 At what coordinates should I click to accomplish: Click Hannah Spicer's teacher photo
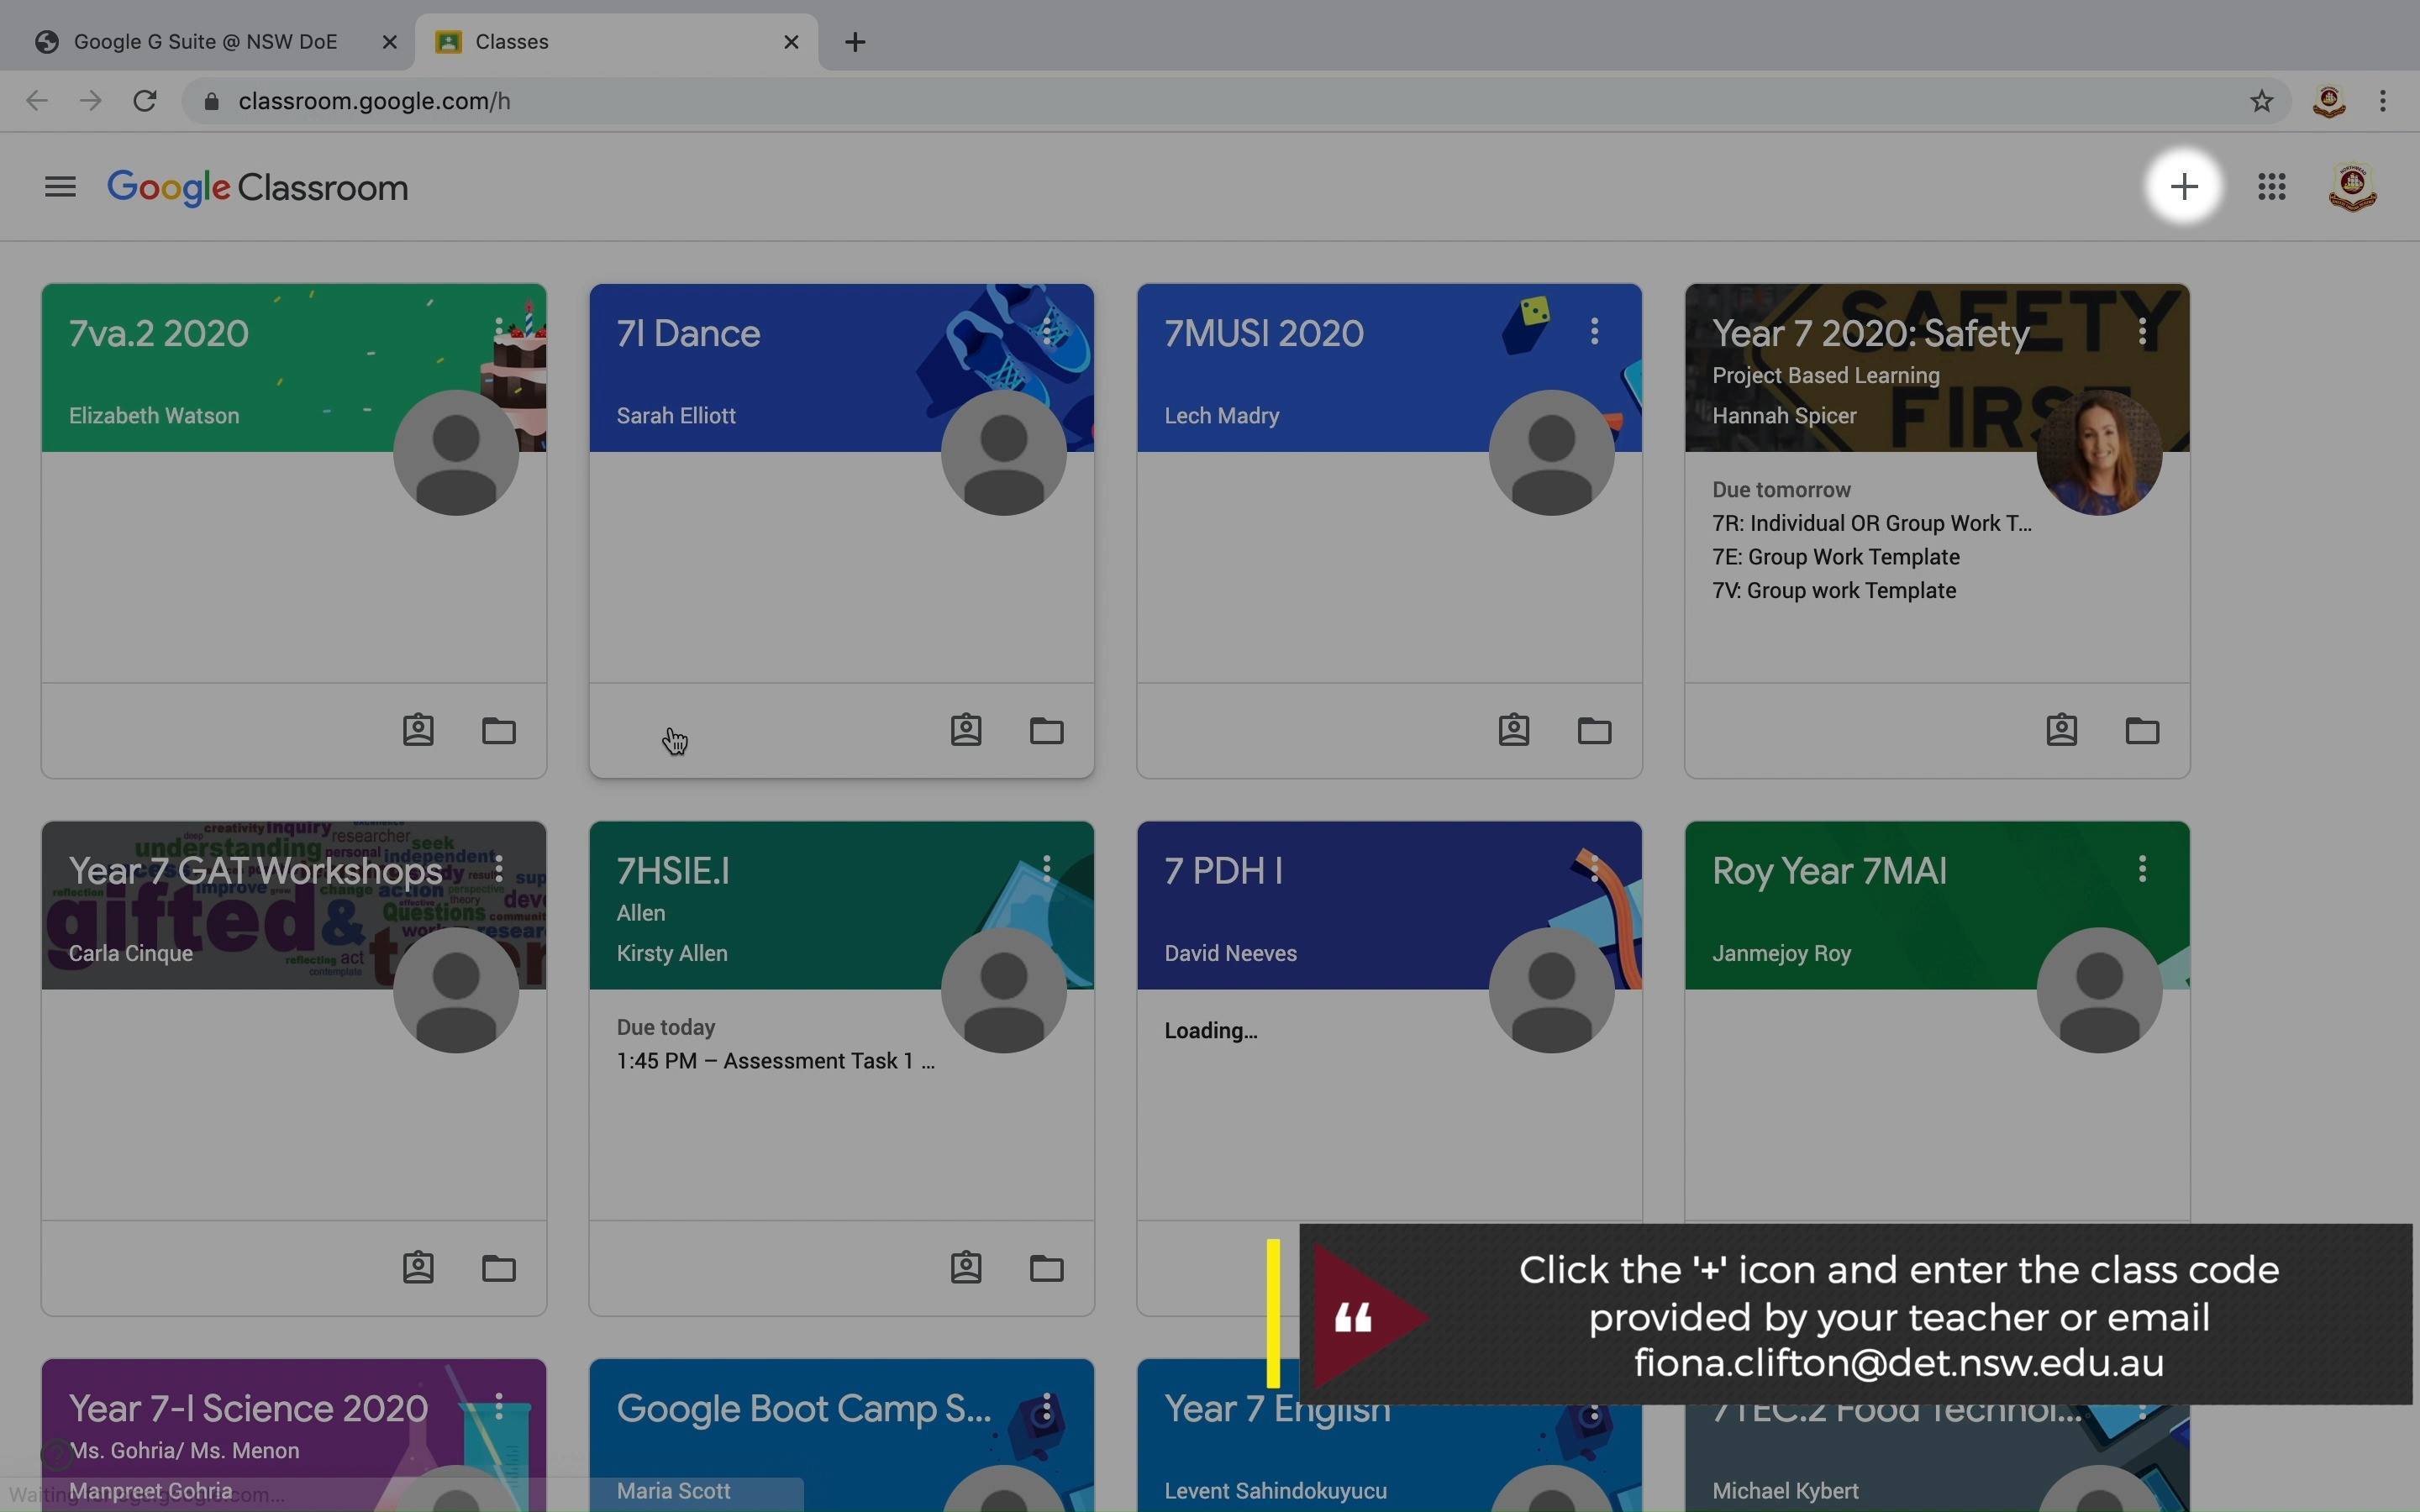pos(2099,453)
